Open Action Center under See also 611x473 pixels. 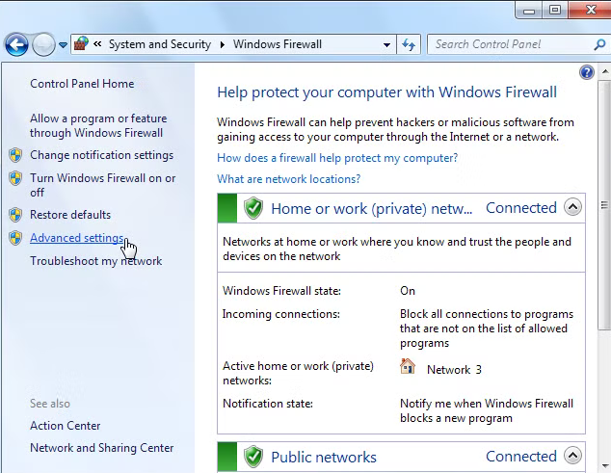click(66, 426)
